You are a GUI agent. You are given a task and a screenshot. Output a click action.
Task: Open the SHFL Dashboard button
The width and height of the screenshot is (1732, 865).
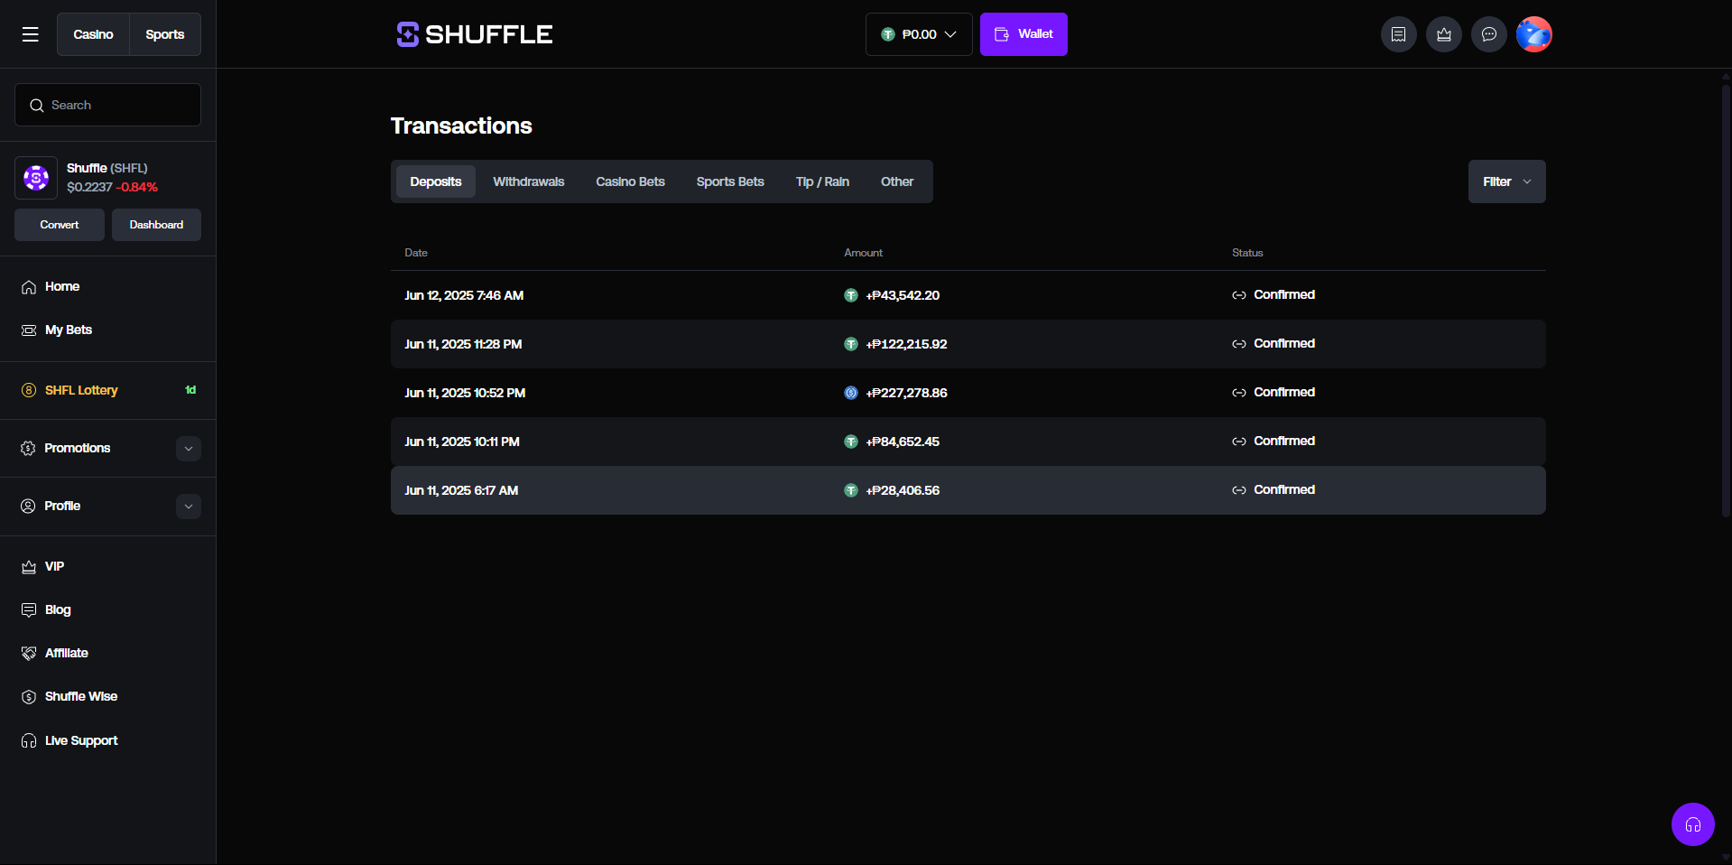pos(156,225)
